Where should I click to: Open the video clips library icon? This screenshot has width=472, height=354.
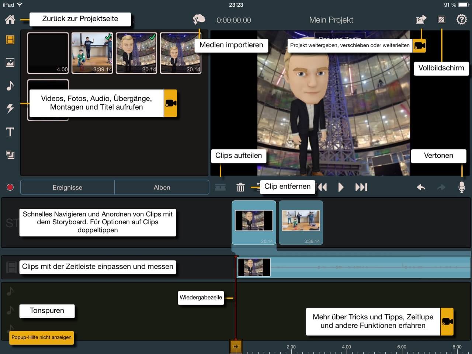click(10, 39)
